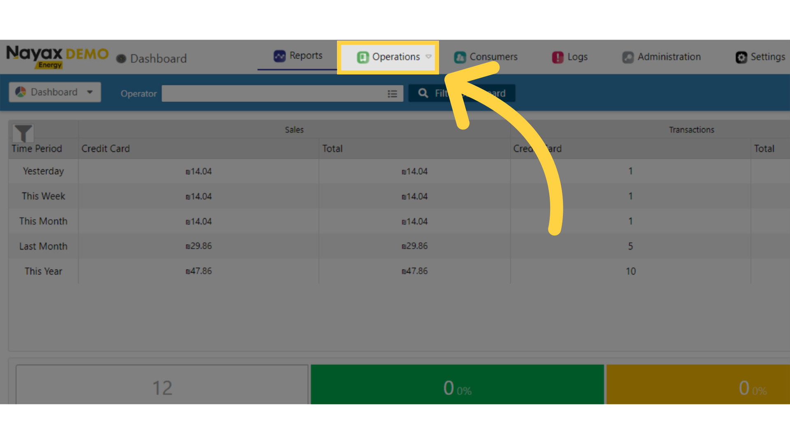This screenshot has height=444, width=790.
Task: Click the Reports chart icon
Action: pyautogui.click(x=279, y=56)
